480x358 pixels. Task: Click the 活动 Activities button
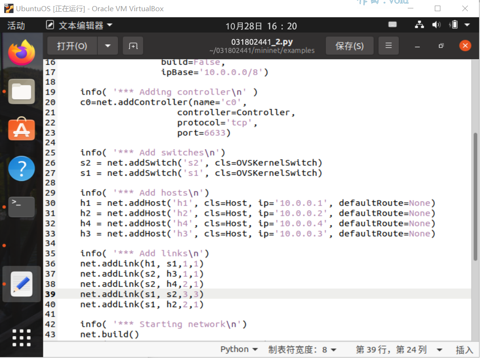coord(16,26)
